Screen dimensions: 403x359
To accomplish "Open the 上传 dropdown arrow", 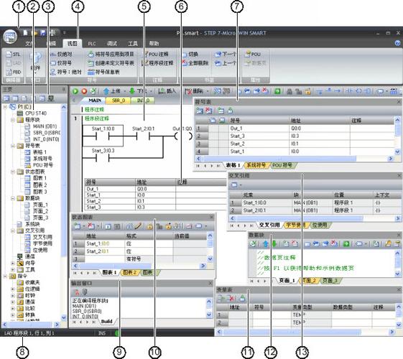I will [x=125, y=91].
